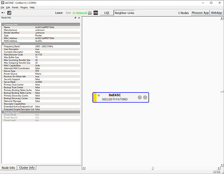224x174 pixels.
Task: Click the first right-side circle on node 0xE45C
Action: tap(140, 97)
